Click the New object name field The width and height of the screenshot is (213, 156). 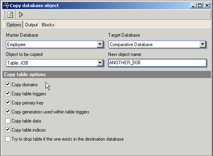point(157,63)
